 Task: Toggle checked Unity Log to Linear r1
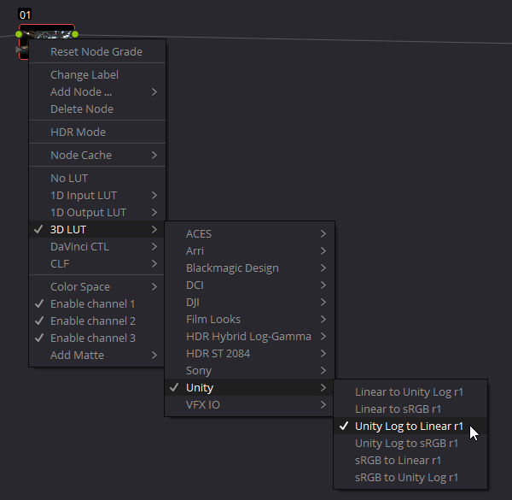point(410,426)
